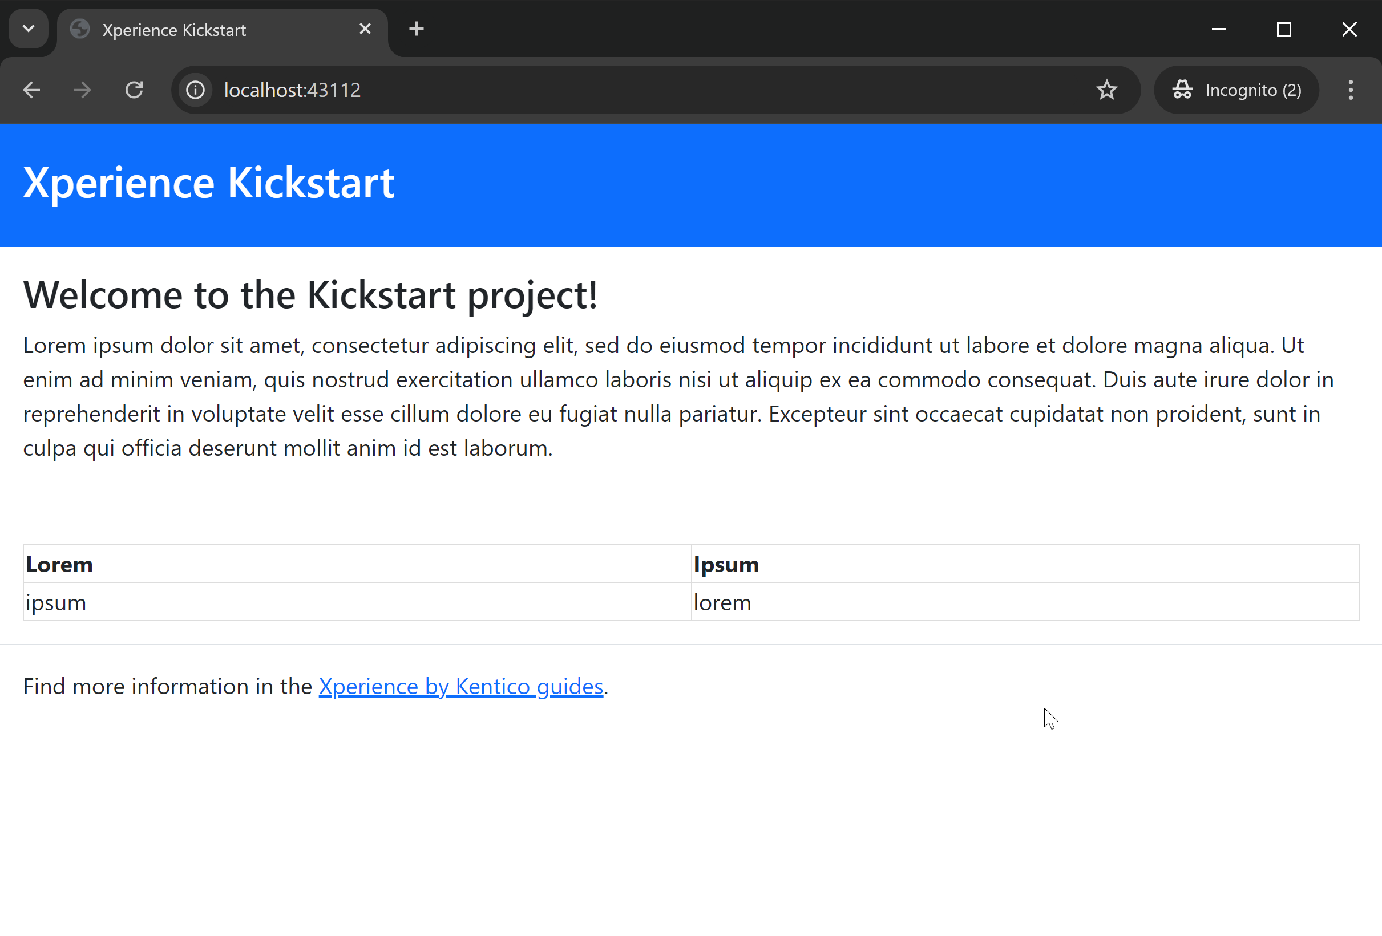Viewport: 1382px width, 936px height.
Task: Open the Xperience by Kentico guides link
Action: 461,687
